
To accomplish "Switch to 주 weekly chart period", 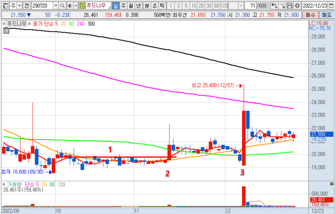I will [x=123, y=5].
